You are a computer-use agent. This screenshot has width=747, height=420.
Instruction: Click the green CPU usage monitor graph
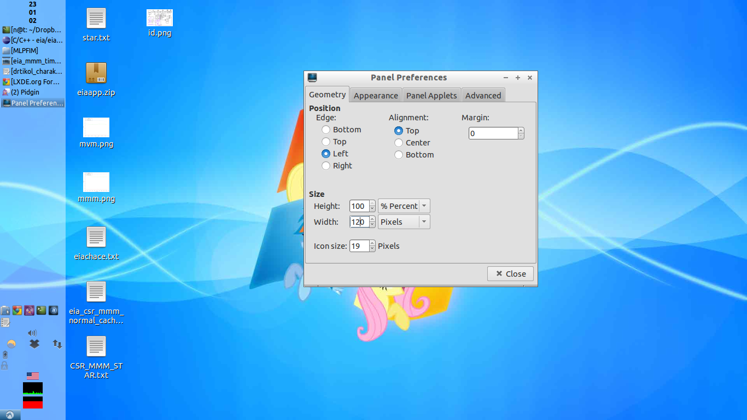[33, 389]
